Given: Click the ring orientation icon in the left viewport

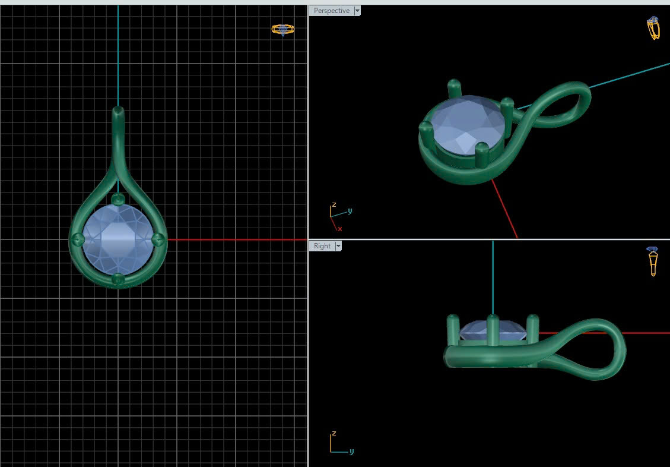Looking at the screenshot, I should pos(282,29).
